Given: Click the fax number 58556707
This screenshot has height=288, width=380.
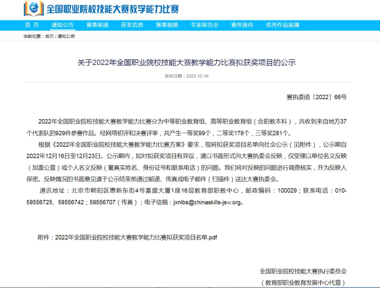Looking at the screenshot, I should pos(102,203).
